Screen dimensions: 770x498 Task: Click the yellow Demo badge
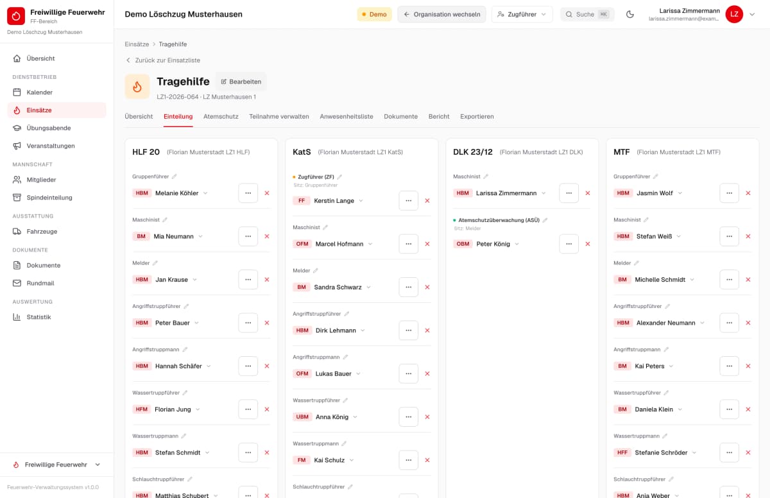[x=374, y=14]
